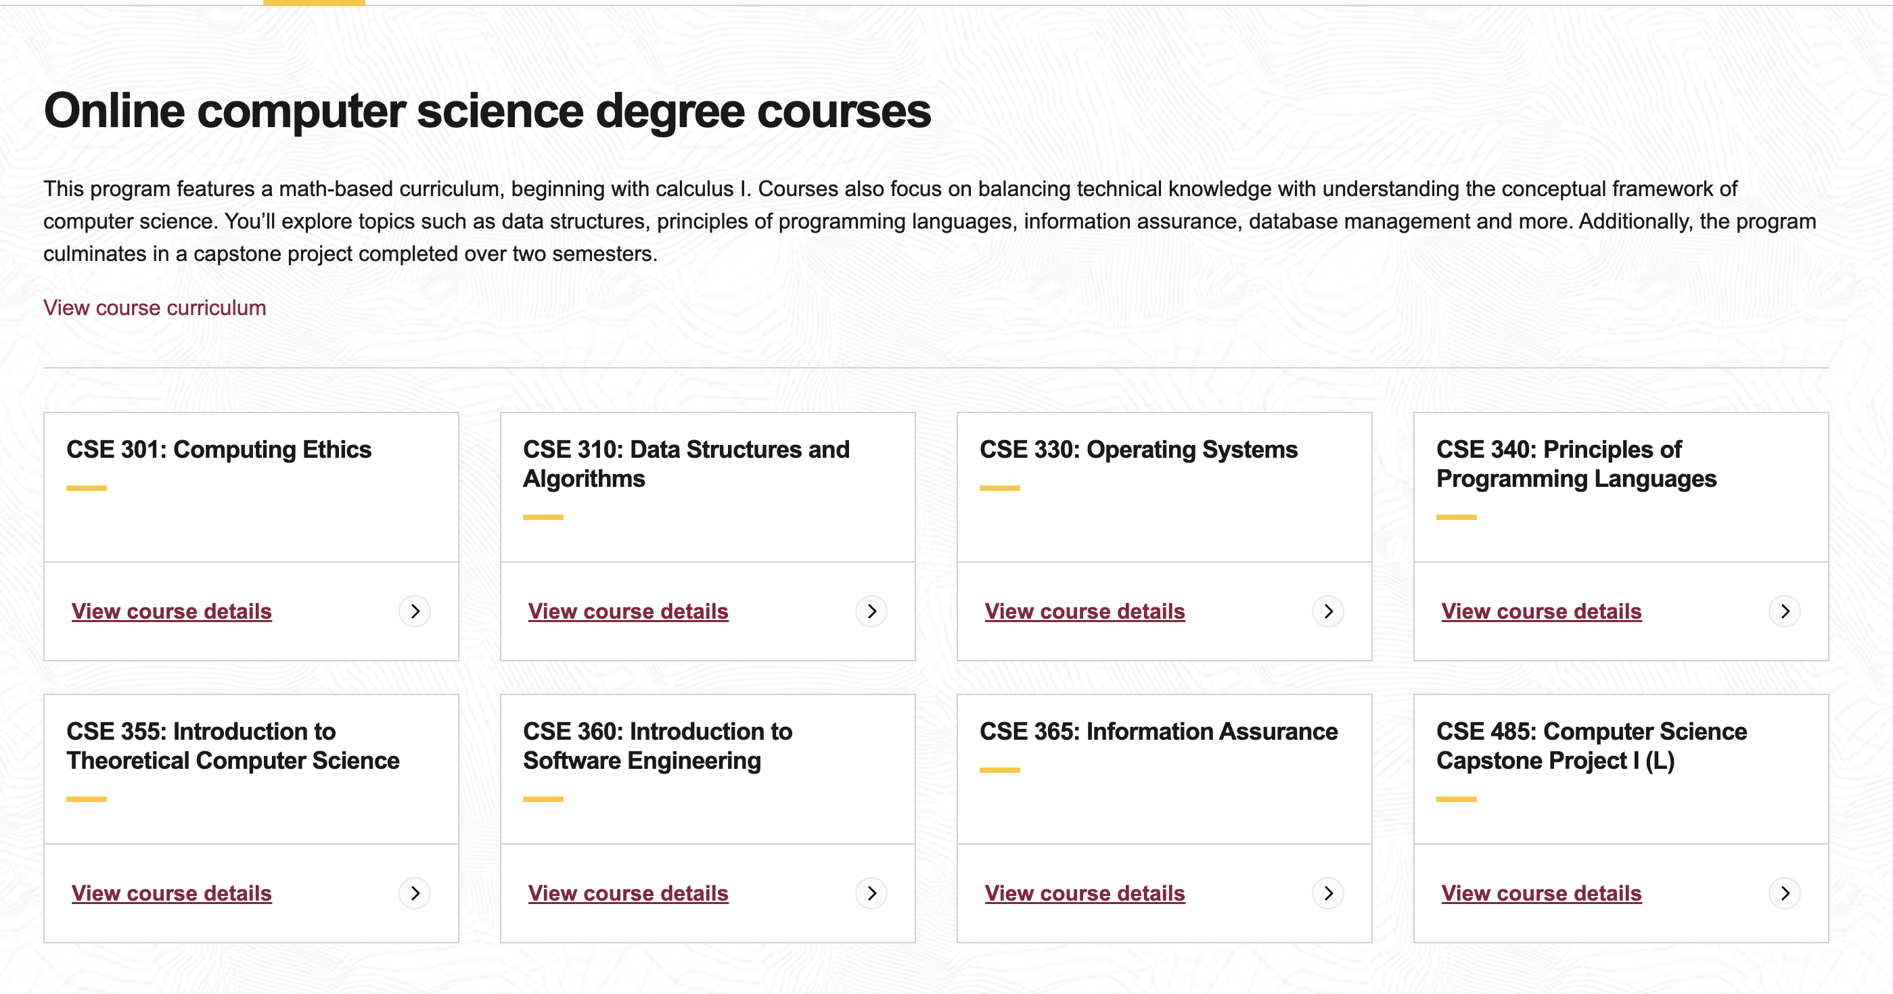Open details link for Data Structures and Algorithms
This screenshot has width=1893, height=994.
(x=628, y=611)
